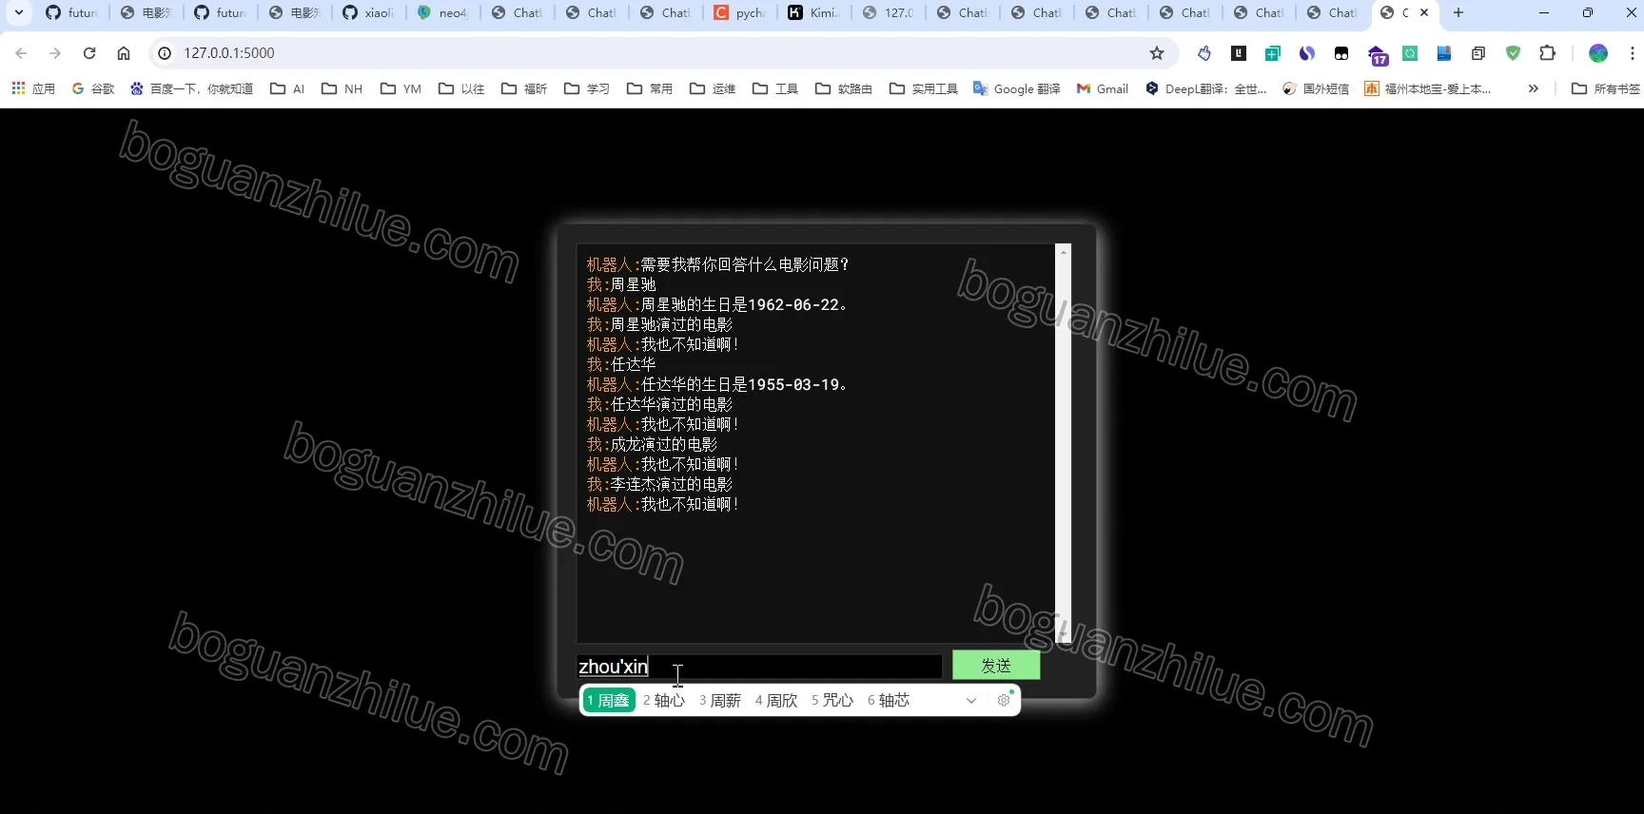Click the blue hand-pointer extension icon
Screen dimensions: 1644x814
1204,53
